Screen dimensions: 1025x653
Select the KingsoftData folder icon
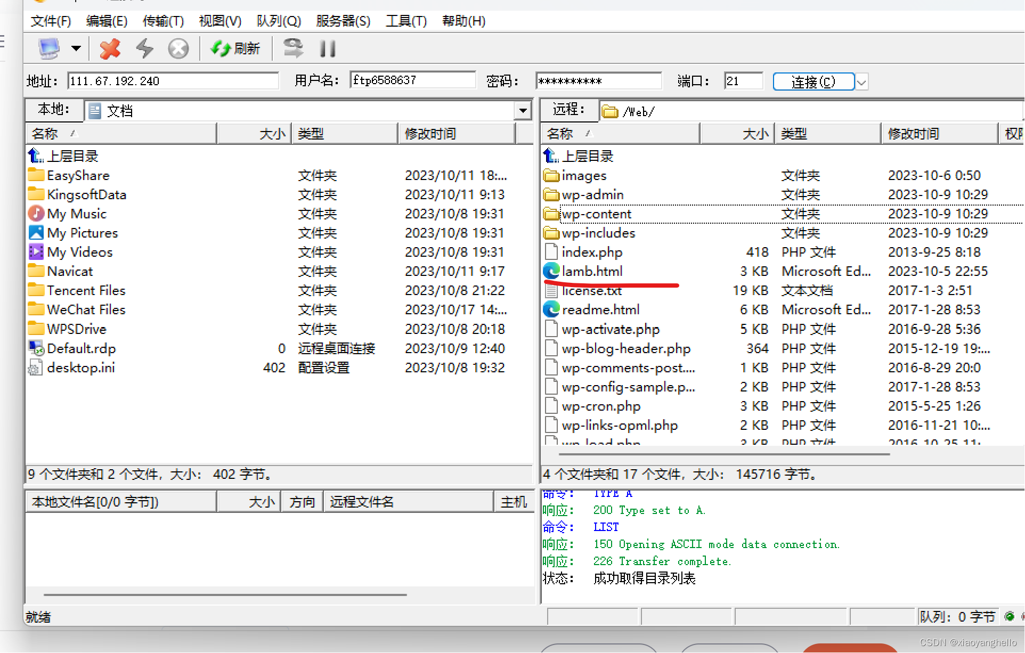click(x=36, y=194)
